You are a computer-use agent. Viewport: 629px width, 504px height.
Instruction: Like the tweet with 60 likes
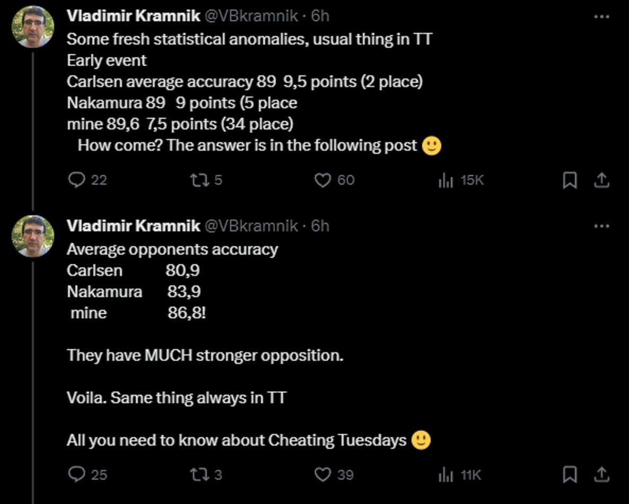(x=323, y=180)
